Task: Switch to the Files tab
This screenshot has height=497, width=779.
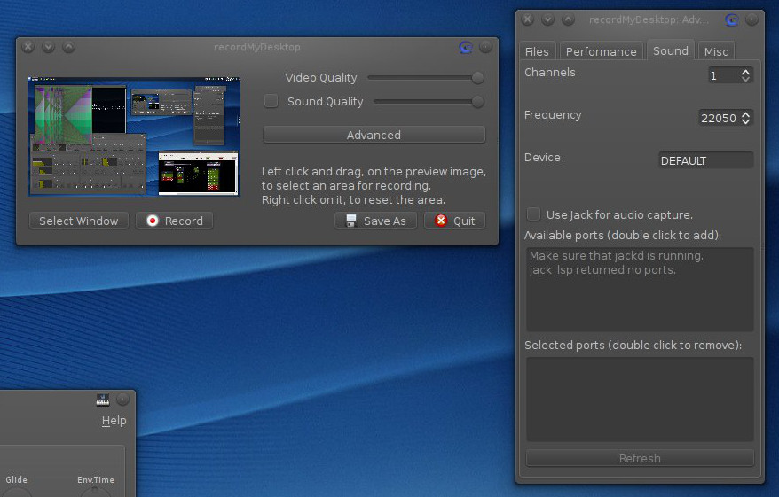Action: pyautogui.click(x=537, y=51)
